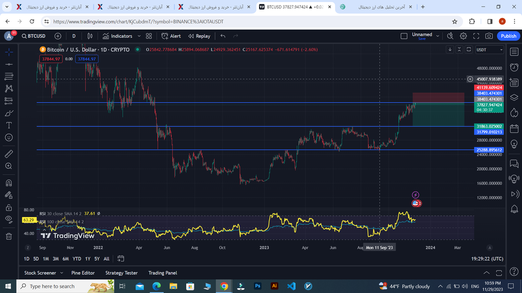
Task: Take a chart snapshot with camera icon
Action: tap(489, 36)
